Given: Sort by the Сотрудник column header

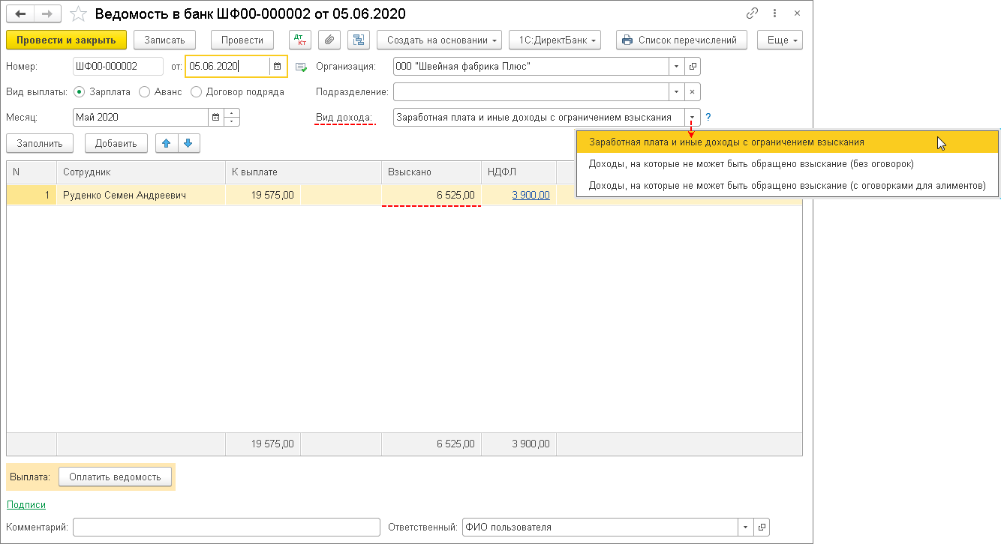Looking at the screenshot, I should pos(141,172).
